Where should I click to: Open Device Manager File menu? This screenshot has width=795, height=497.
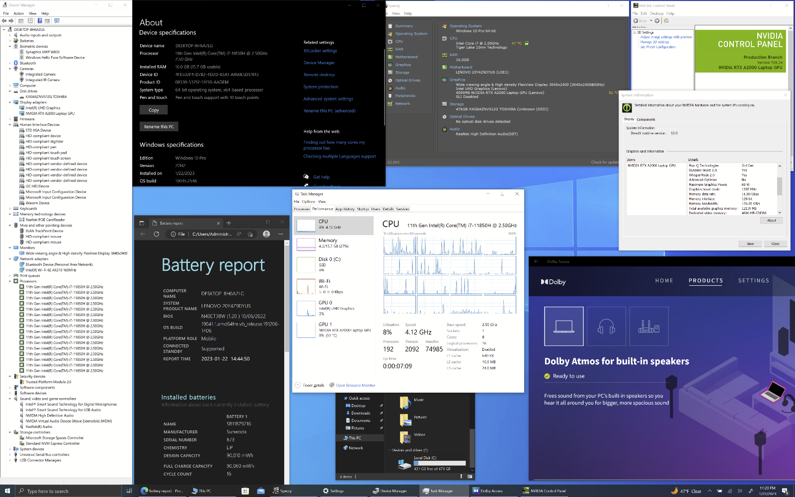tap(6, 13)
